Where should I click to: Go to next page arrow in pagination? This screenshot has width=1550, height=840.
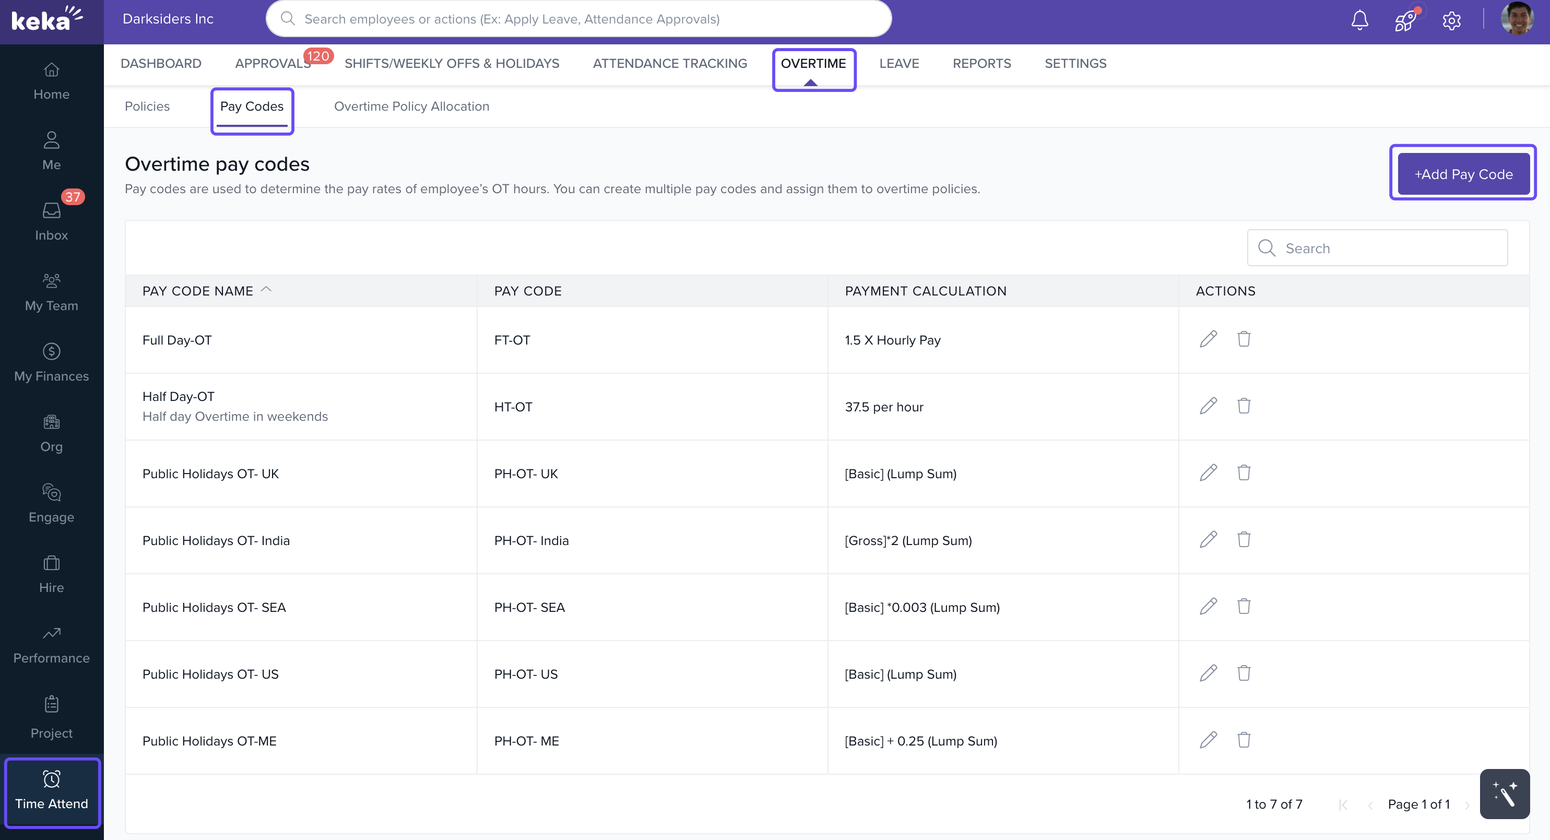(x=1467, y=805)
